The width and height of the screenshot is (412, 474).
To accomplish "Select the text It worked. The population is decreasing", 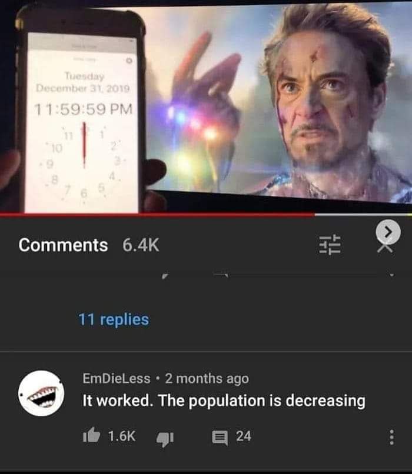I will coord(224,400).
